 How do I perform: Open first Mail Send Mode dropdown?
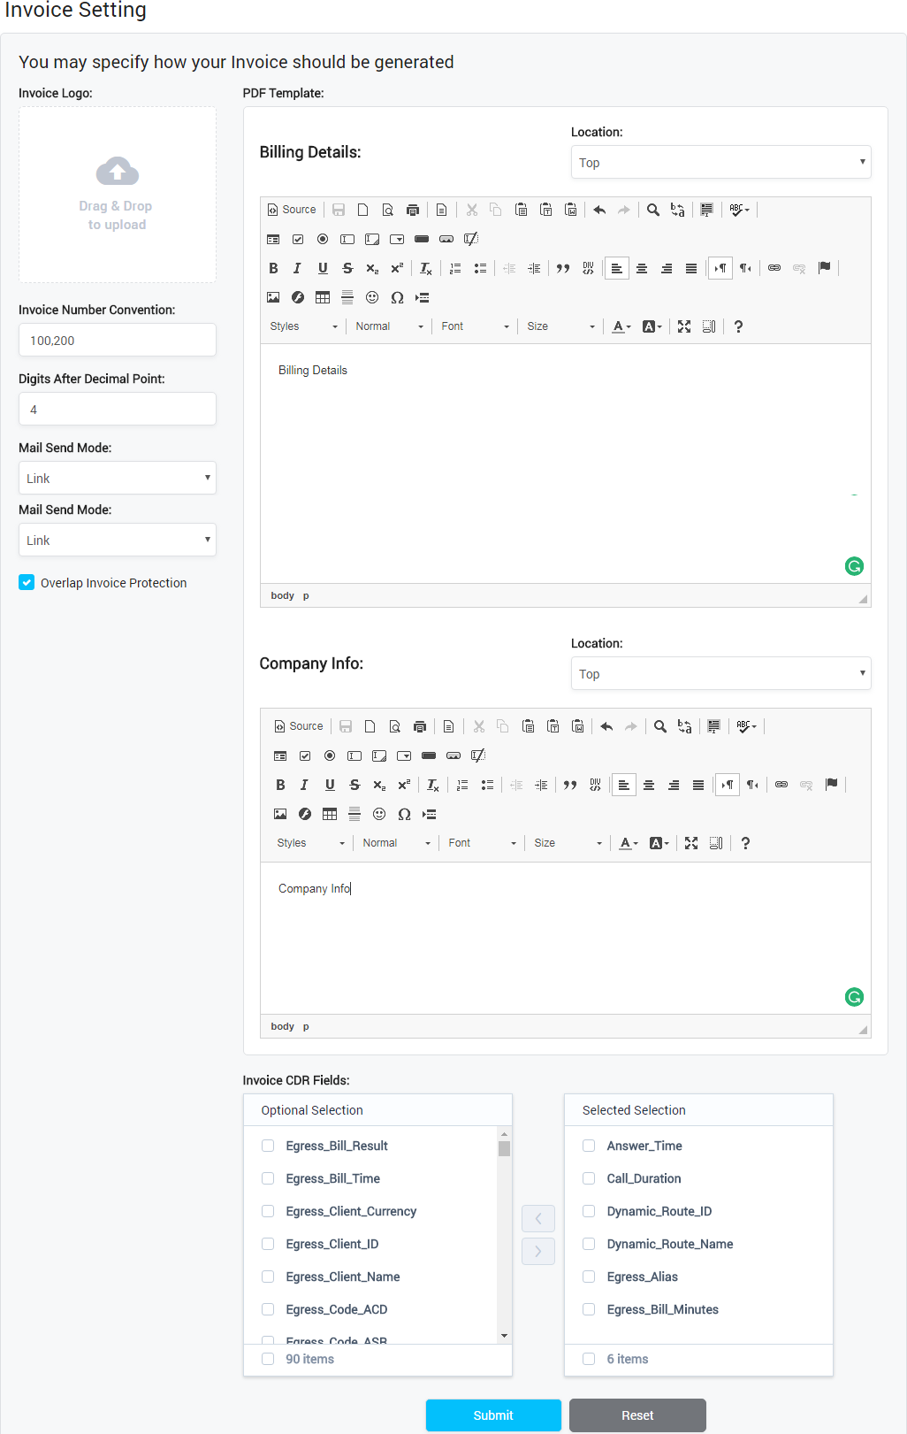[x=118, y=478]
